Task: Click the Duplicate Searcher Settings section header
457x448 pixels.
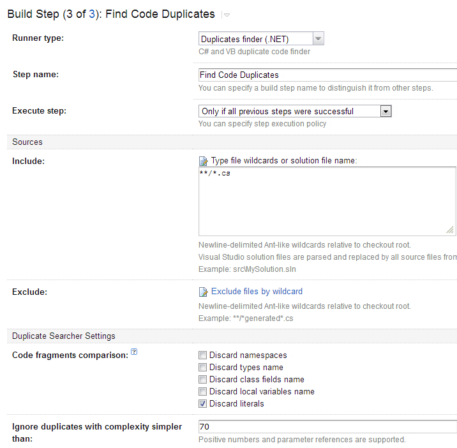Action: click(64, 336)
